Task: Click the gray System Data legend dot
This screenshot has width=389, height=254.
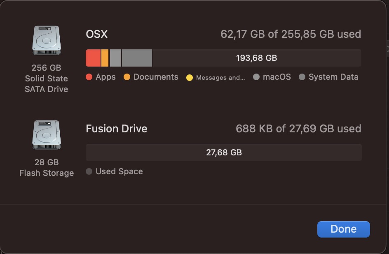Action: [302, 77]
